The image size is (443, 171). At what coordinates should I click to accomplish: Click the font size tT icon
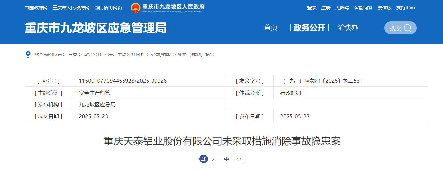point(204,159)
